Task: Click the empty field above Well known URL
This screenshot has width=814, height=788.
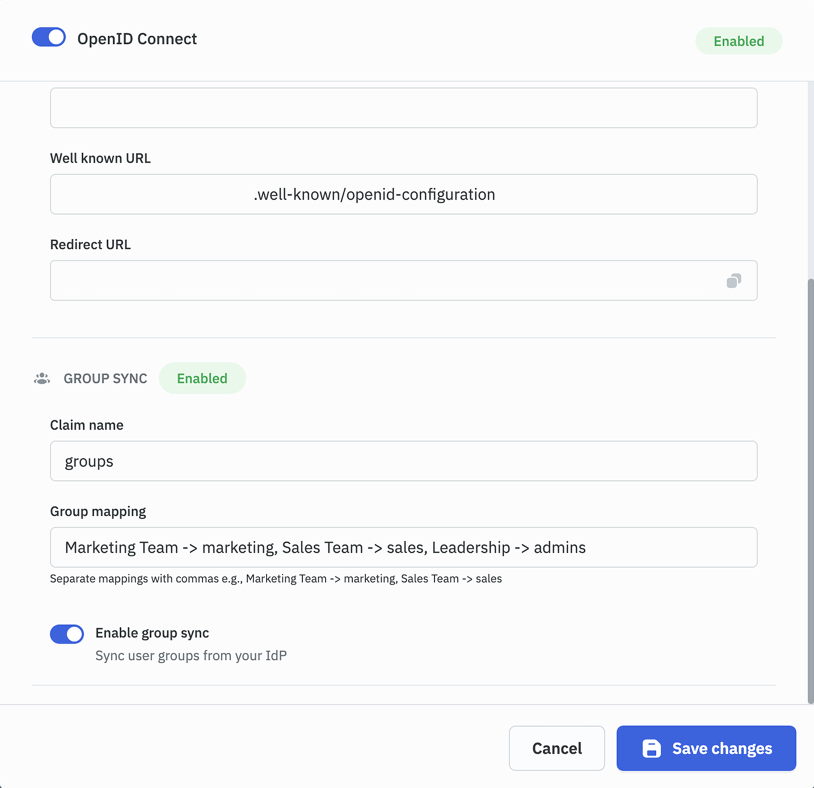Action: (404, 107)
